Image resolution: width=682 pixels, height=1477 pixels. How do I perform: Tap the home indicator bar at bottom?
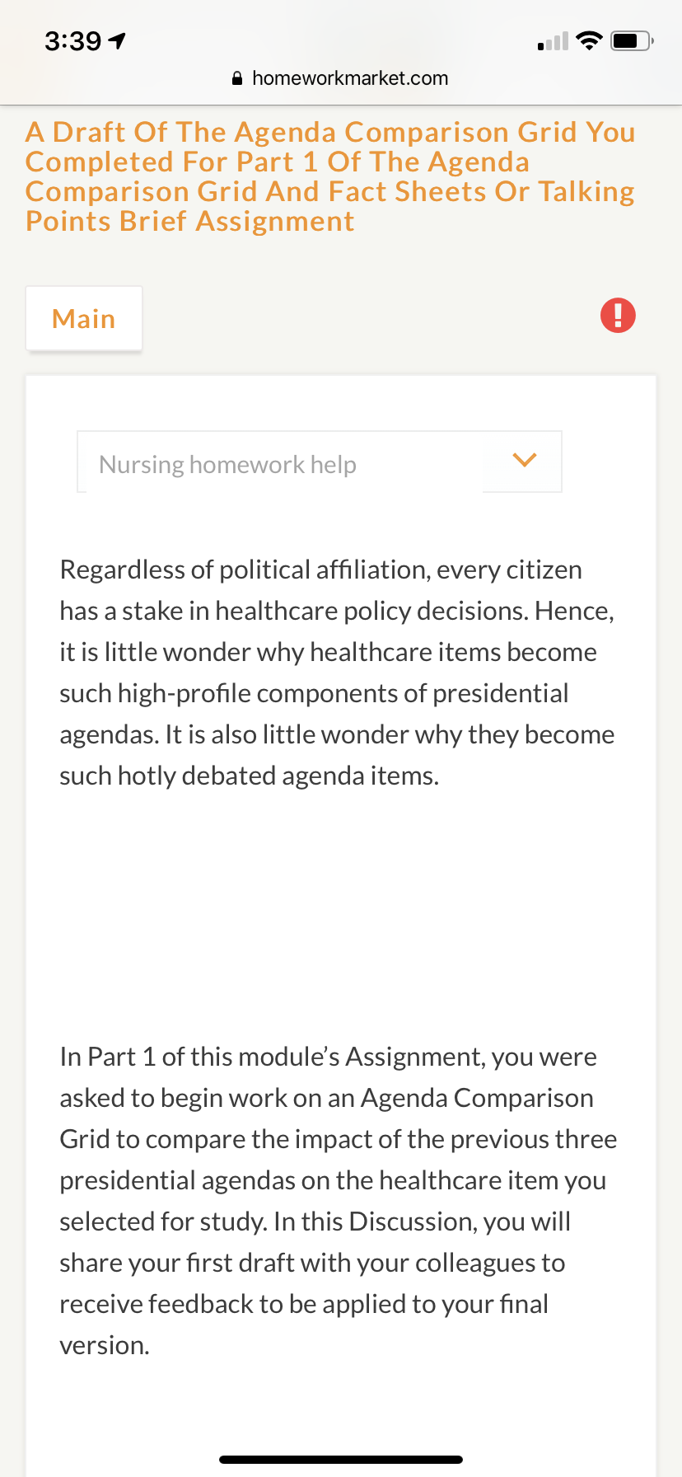[x=341, y=1460]
